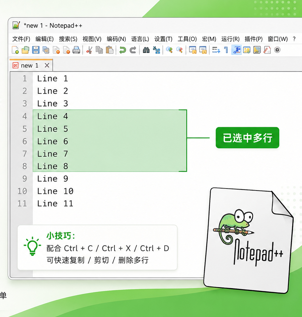Screen dimensions: 302x317
Task: Open the Function List toolbar icon
Action: click(267, 50)
